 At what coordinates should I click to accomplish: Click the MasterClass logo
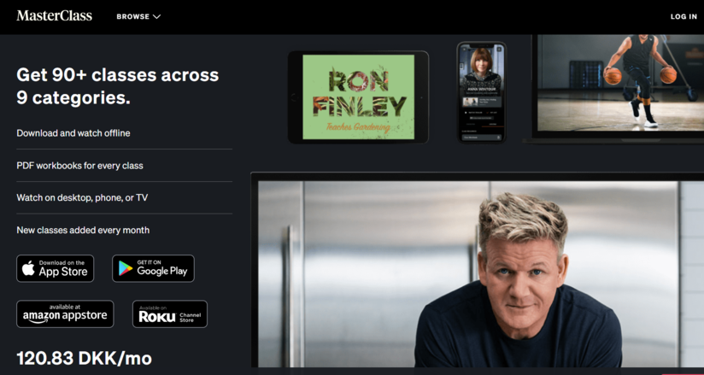click(x=55, y=15)
